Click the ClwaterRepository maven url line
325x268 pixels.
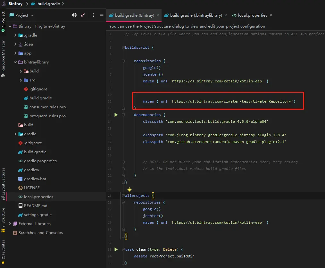[219, 101]
